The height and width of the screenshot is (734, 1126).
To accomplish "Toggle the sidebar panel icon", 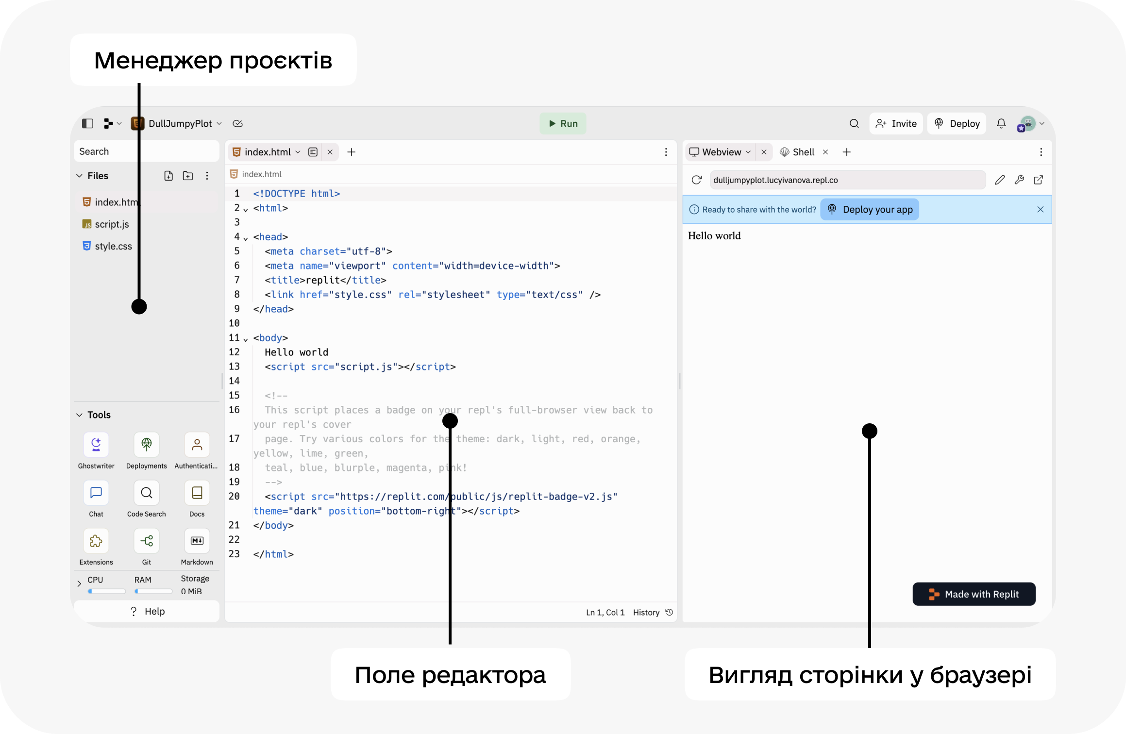I will [87, 124].
